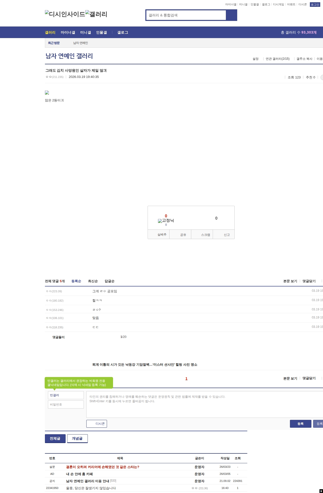
Task: Sort comments by 답글순
Action: (x=110, y=281)
